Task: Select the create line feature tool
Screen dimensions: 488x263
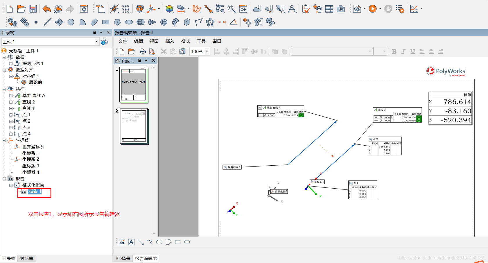Action: click(x=48, y=22)
